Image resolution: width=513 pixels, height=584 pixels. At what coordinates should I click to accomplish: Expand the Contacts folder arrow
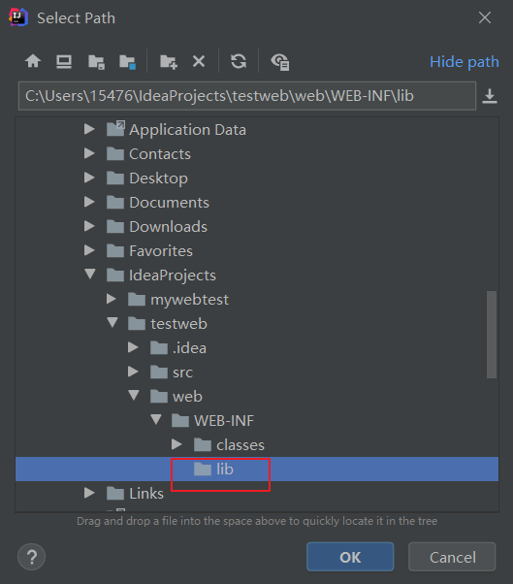[89, 153]
